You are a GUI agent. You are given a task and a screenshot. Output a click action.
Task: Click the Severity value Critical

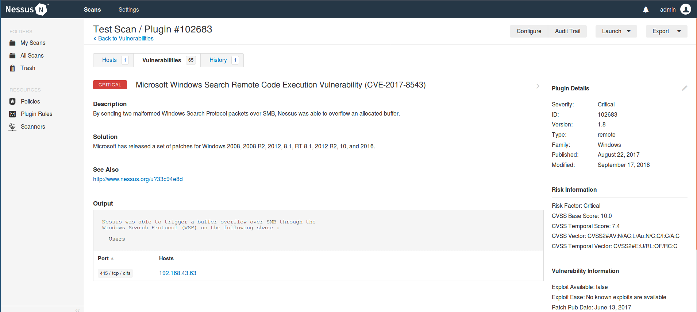pyautogui.click(x=606, y=105)
